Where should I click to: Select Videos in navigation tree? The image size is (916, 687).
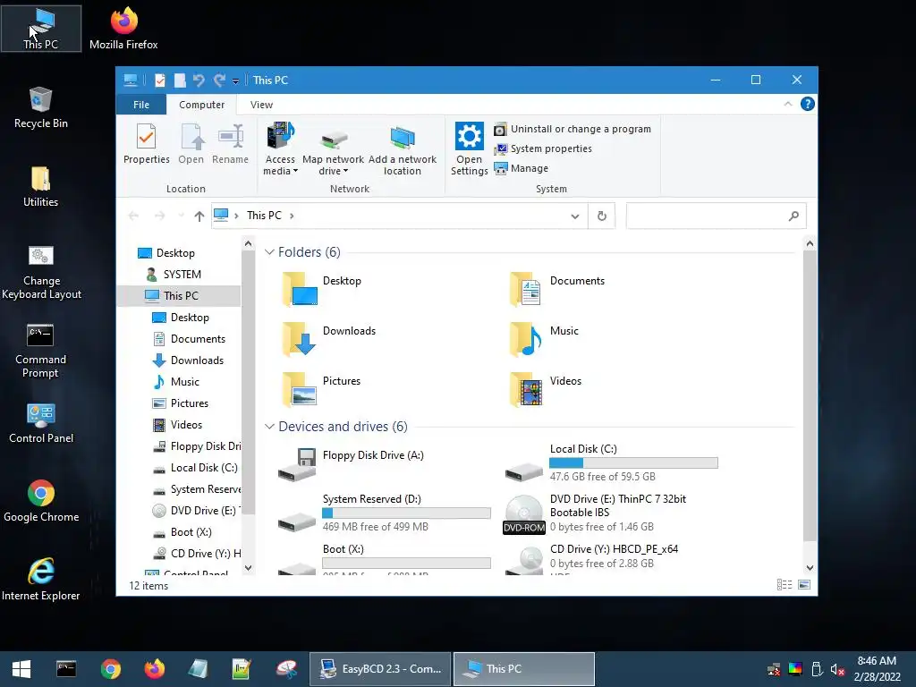[178, 425]
